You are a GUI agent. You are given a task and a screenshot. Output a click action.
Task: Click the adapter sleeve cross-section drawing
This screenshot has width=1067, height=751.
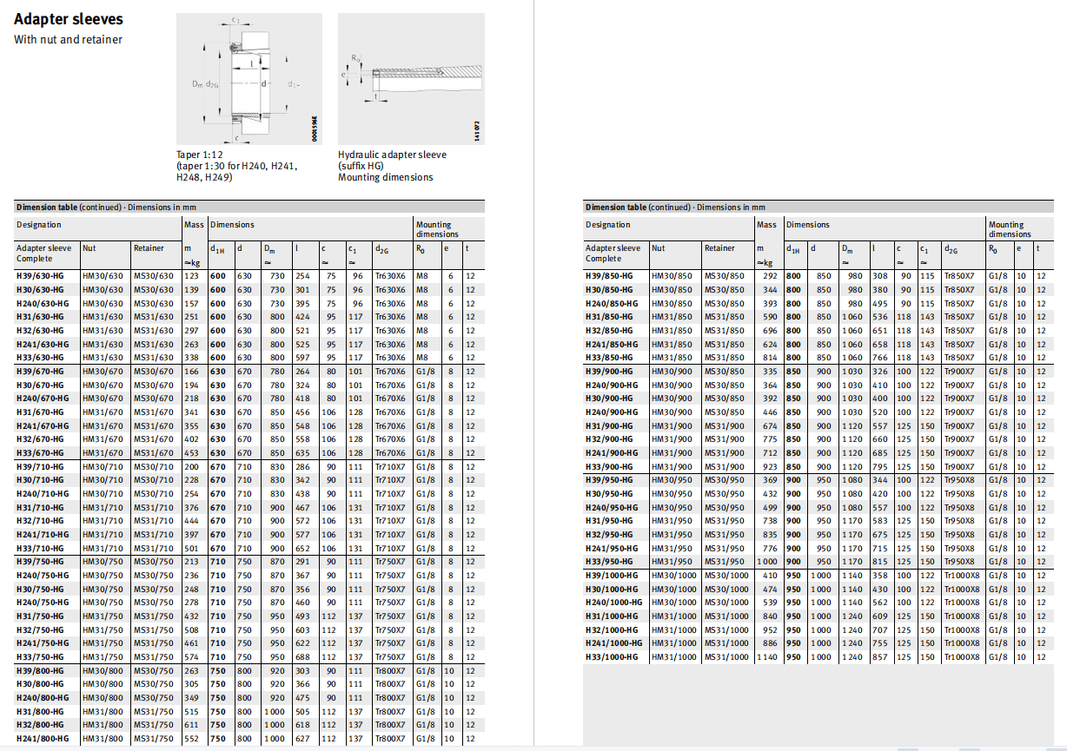click(x=249, y=80)
